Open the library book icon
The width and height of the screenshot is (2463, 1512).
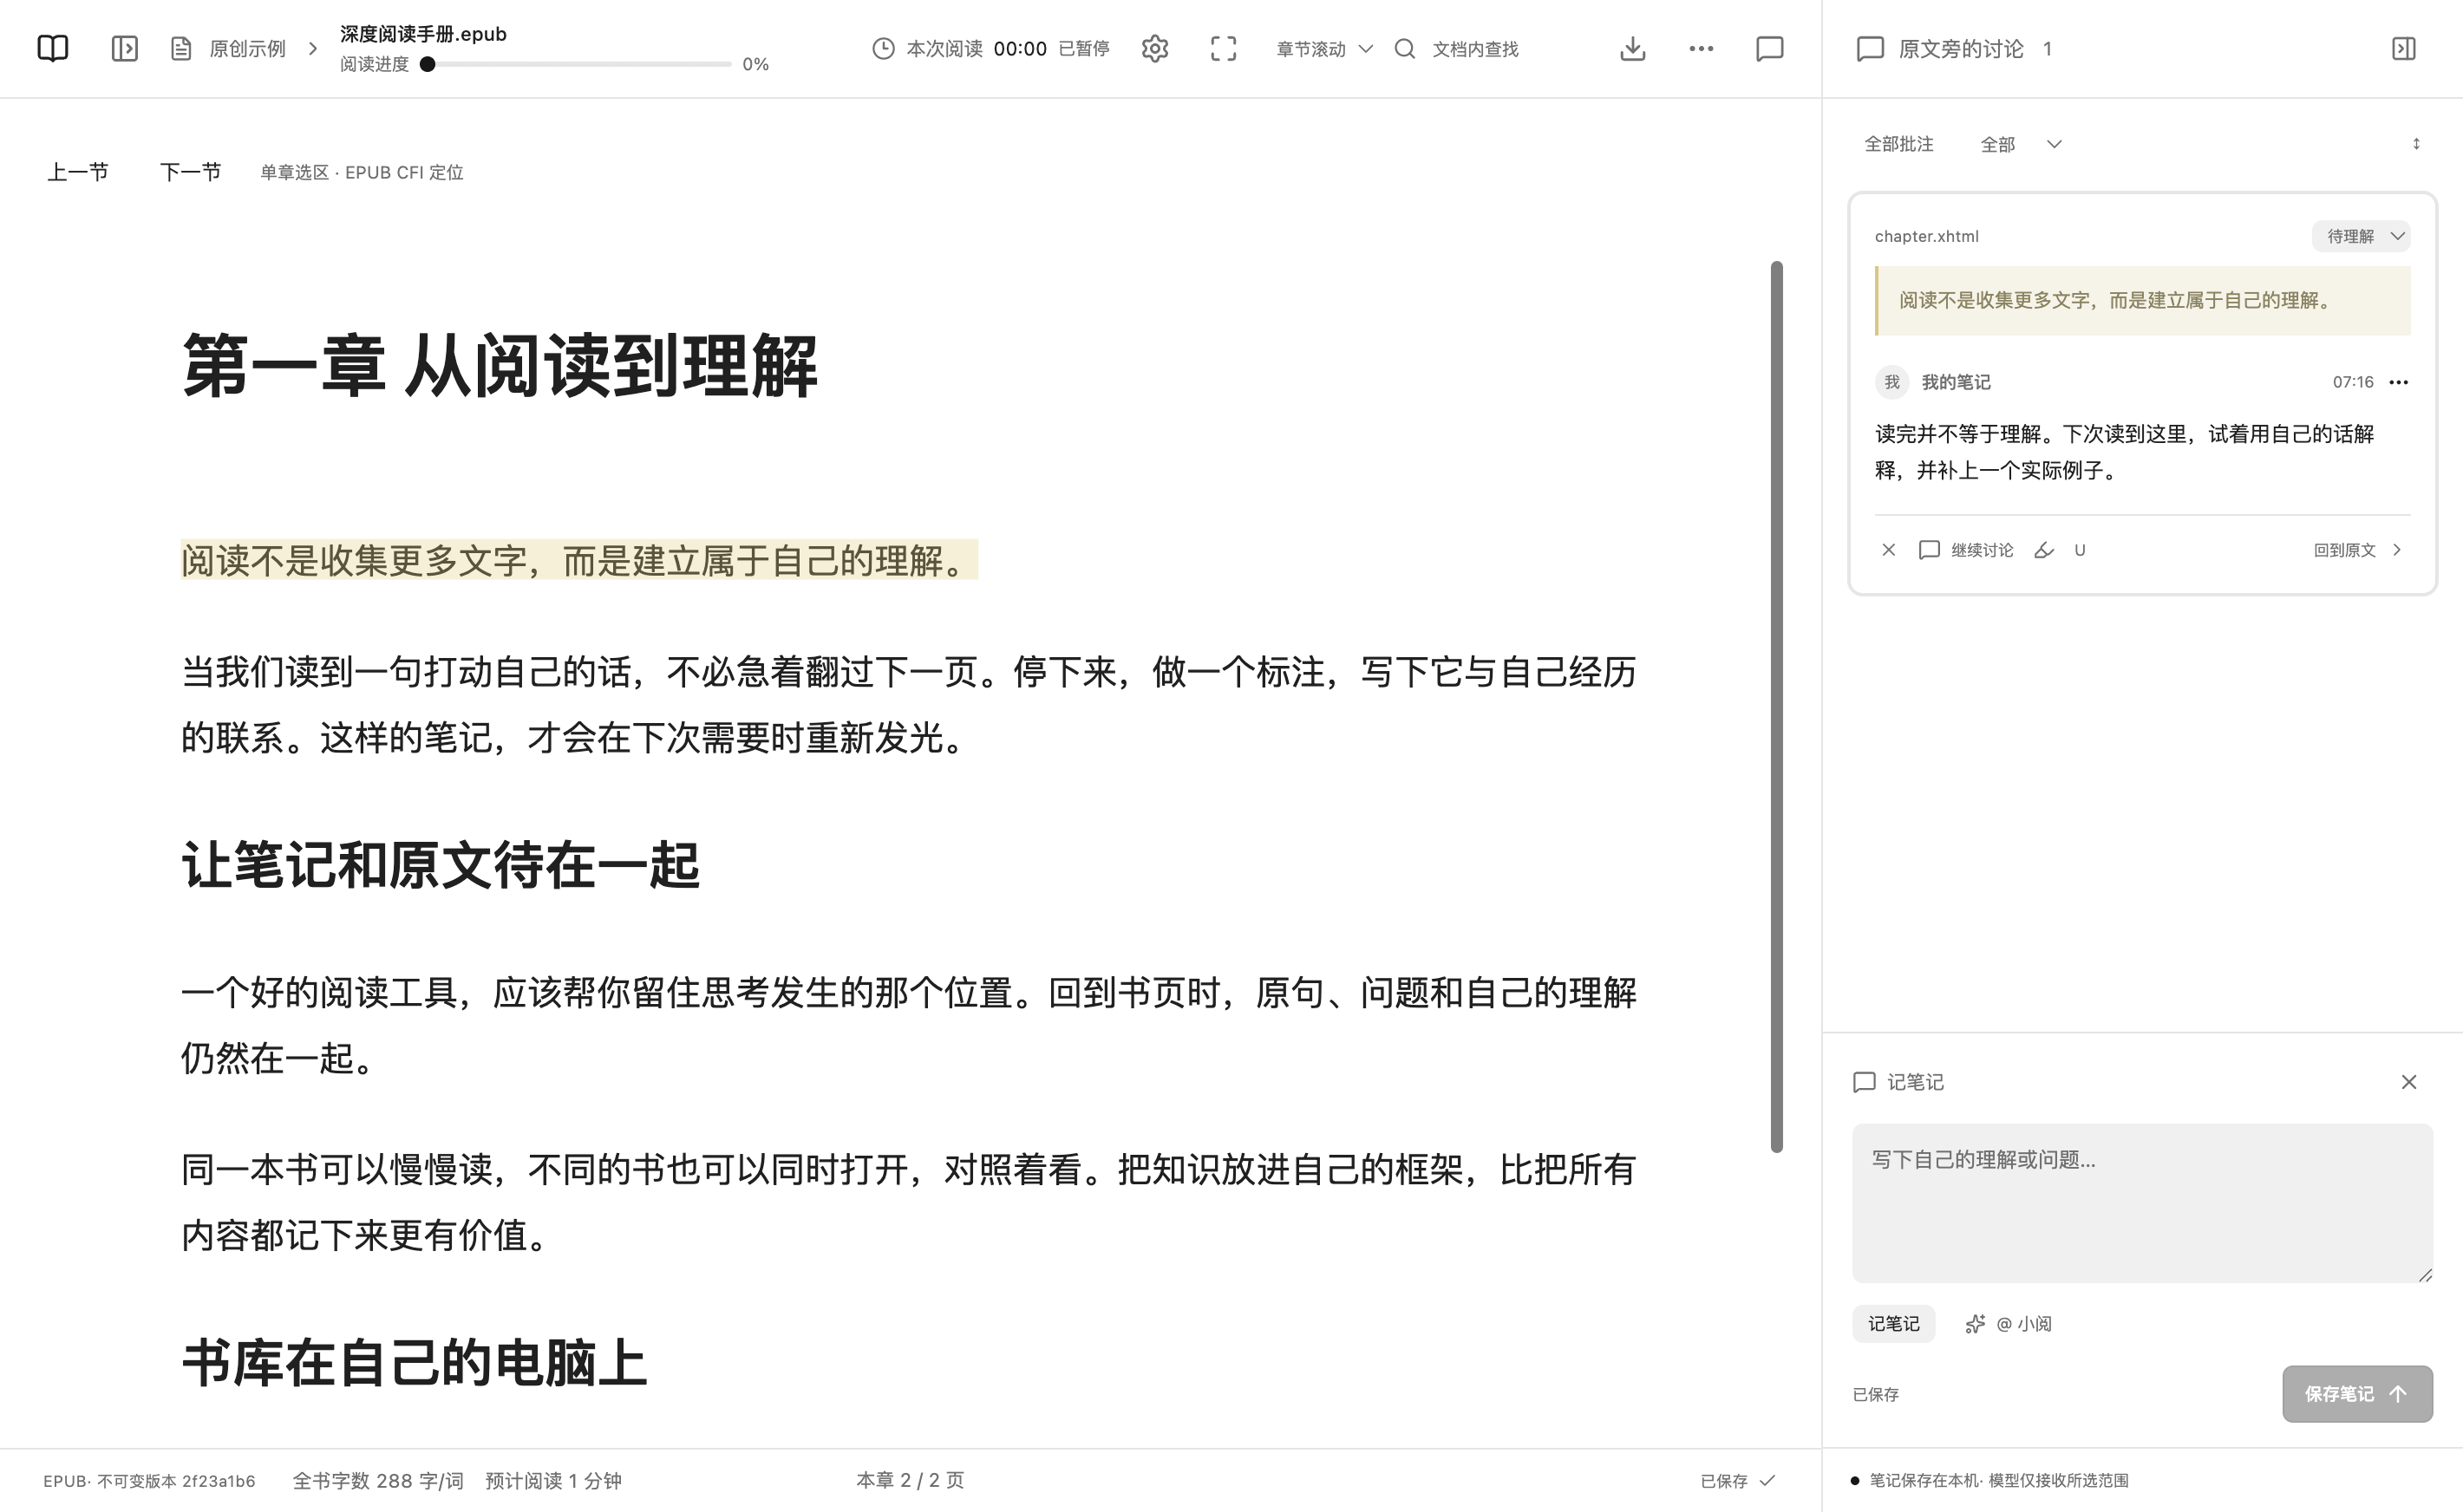pos(52,48)
